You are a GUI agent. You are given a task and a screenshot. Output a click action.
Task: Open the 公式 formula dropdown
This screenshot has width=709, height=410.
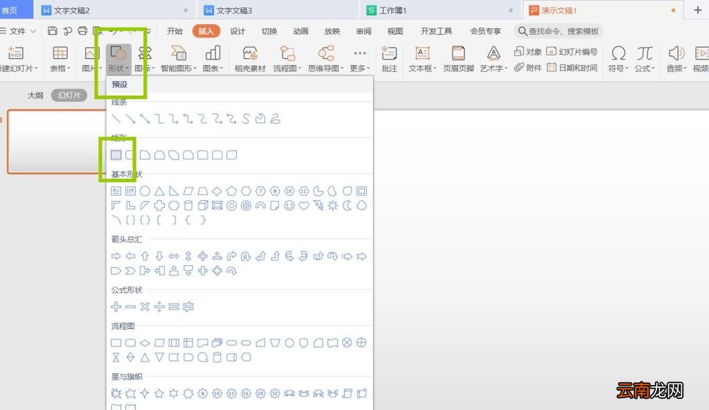(x=645, y=59)
